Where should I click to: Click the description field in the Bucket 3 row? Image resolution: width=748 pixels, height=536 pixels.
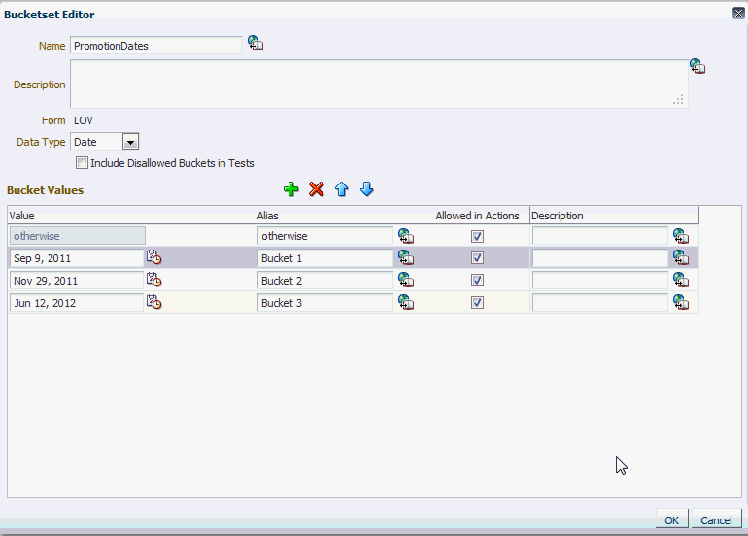tap(600, 303)
